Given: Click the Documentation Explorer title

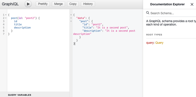Looking at the screenshot, I should coord(167,4).
